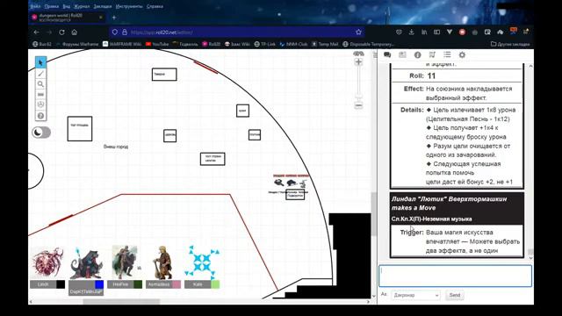Open the Правка menu
562x316 pixels.
pyautogui.click(x=52, y=6)
